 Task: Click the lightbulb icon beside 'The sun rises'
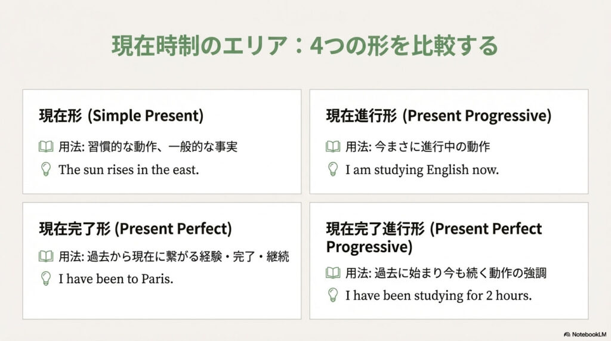(x=45, y=169)
